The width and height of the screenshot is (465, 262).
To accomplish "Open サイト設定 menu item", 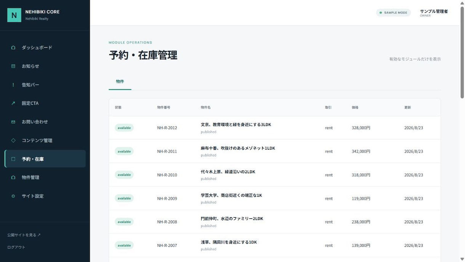I will (45, 196).
